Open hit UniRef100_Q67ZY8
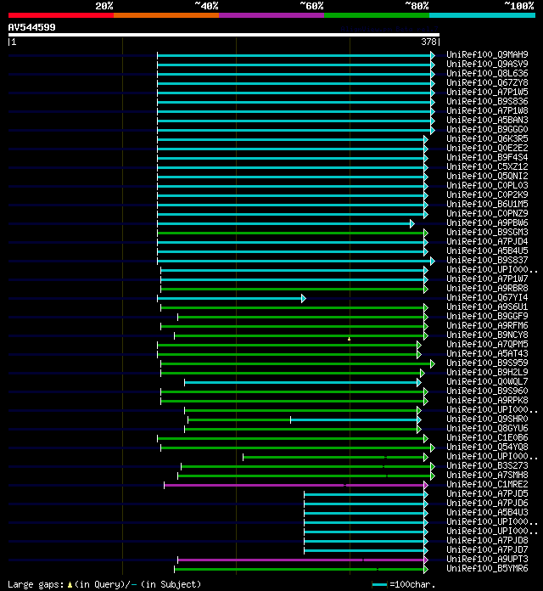The image size is (543, 591). [x=487, y=82]
